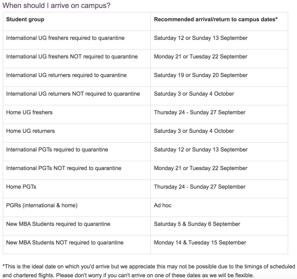Click the 'Home UG returners' row label

coord(30,131)
